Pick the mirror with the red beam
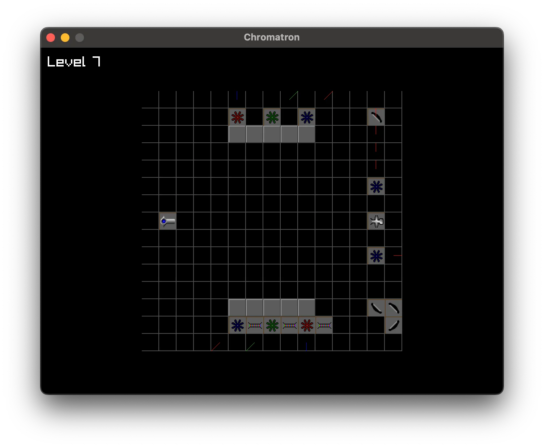The height and width of the screenshot is (448, 544). click(x=376, y=117)
